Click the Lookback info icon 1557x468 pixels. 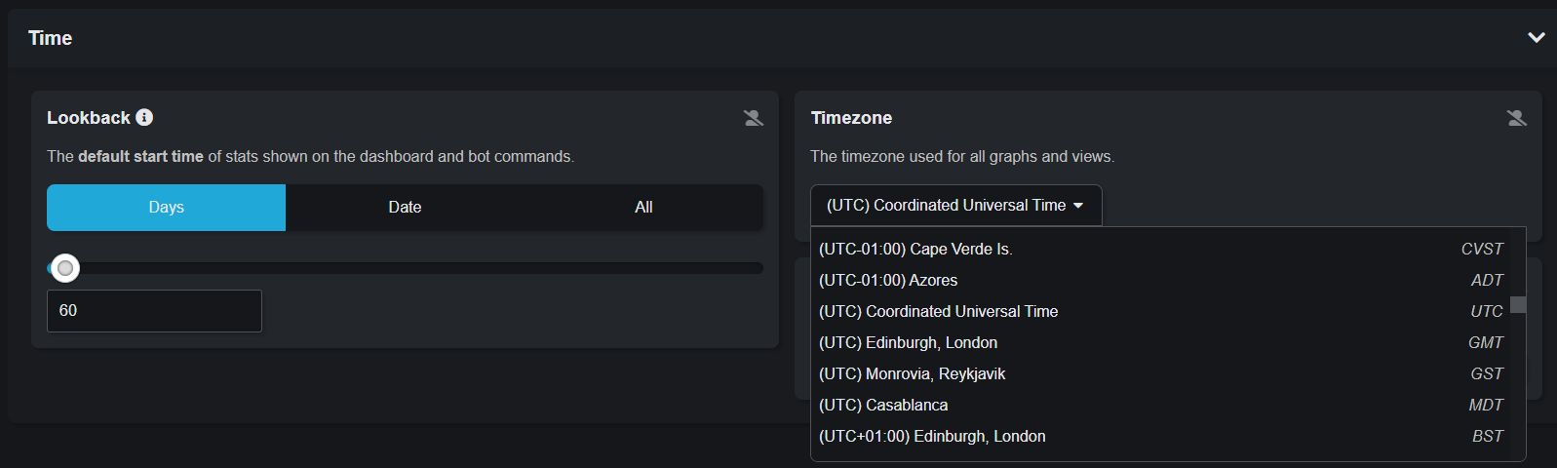click(x=144, y=117)
